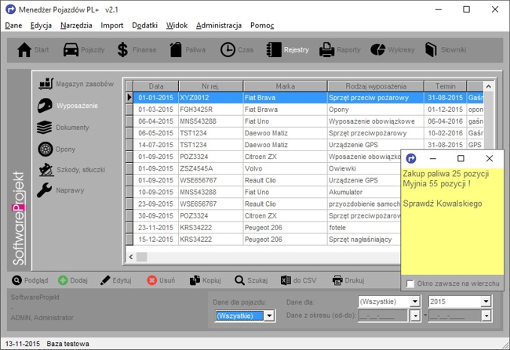This screenshot has width=510, height=350.
Task: Open the Dane menu
Action: (13, 25)
